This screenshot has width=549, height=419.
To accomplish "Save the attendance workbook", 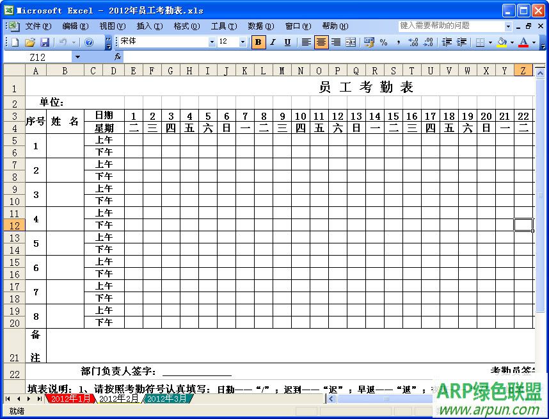I will click(x=47, y=41).
